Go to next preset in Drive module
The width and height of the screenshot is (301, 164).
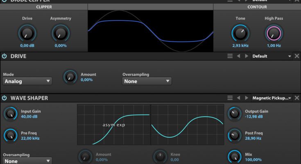246,56
